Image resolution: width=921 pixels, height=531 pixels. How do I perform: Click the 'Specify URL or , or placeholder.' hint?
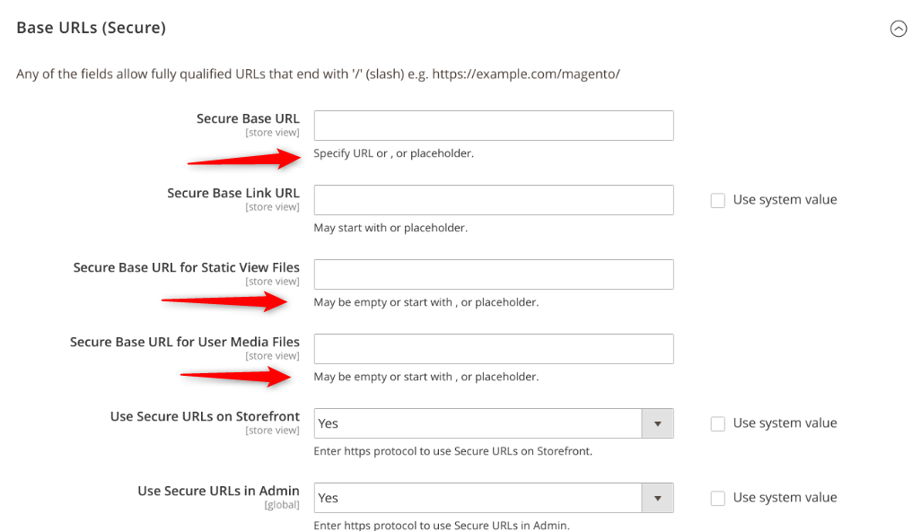pos(393,153)
